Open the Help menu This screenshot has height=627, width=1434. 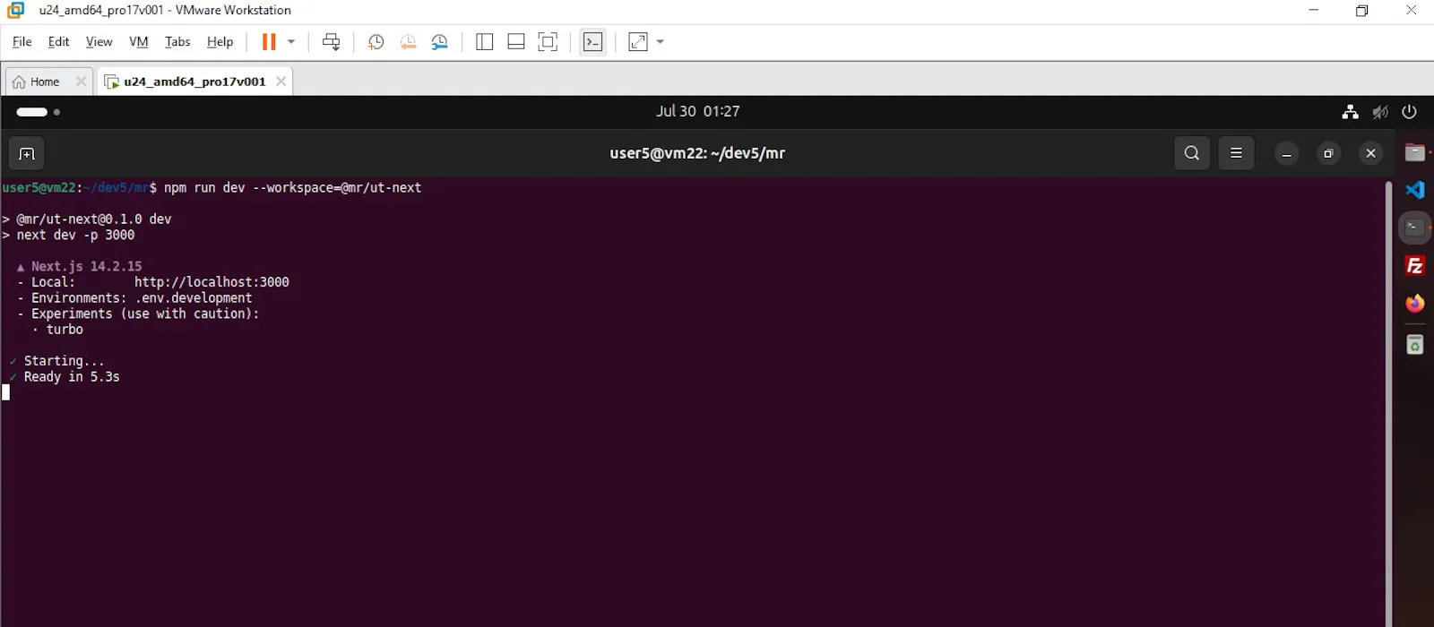pyautogui.click(x=220, y=42)
